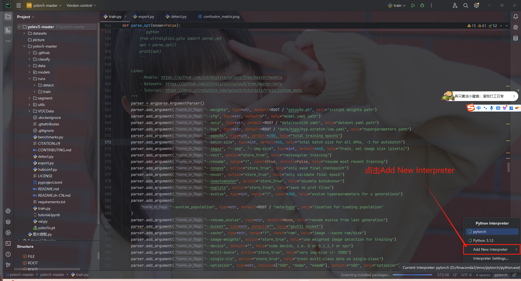The height and width of the screenshot is (281, 521).
Task: Open confusion_matrix.png tab
Action: click(x=219, y=16)
